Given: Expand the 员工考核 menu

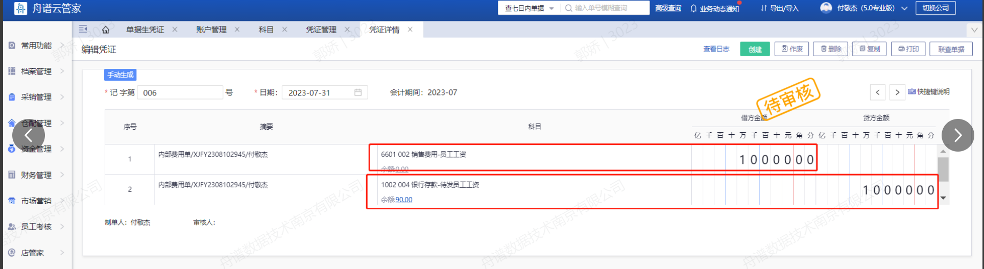Looking at the screenshot, I should [x=62, y=227].
